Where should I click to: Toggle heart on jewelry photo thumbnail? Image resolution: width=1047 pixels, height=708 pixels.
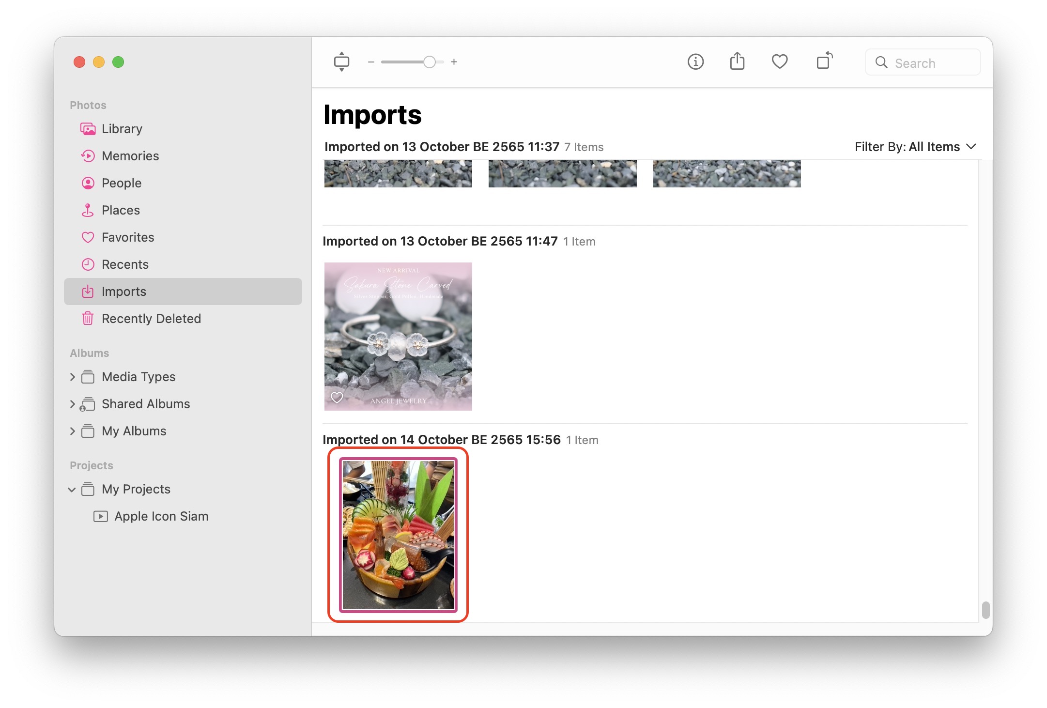coord(337,398)
